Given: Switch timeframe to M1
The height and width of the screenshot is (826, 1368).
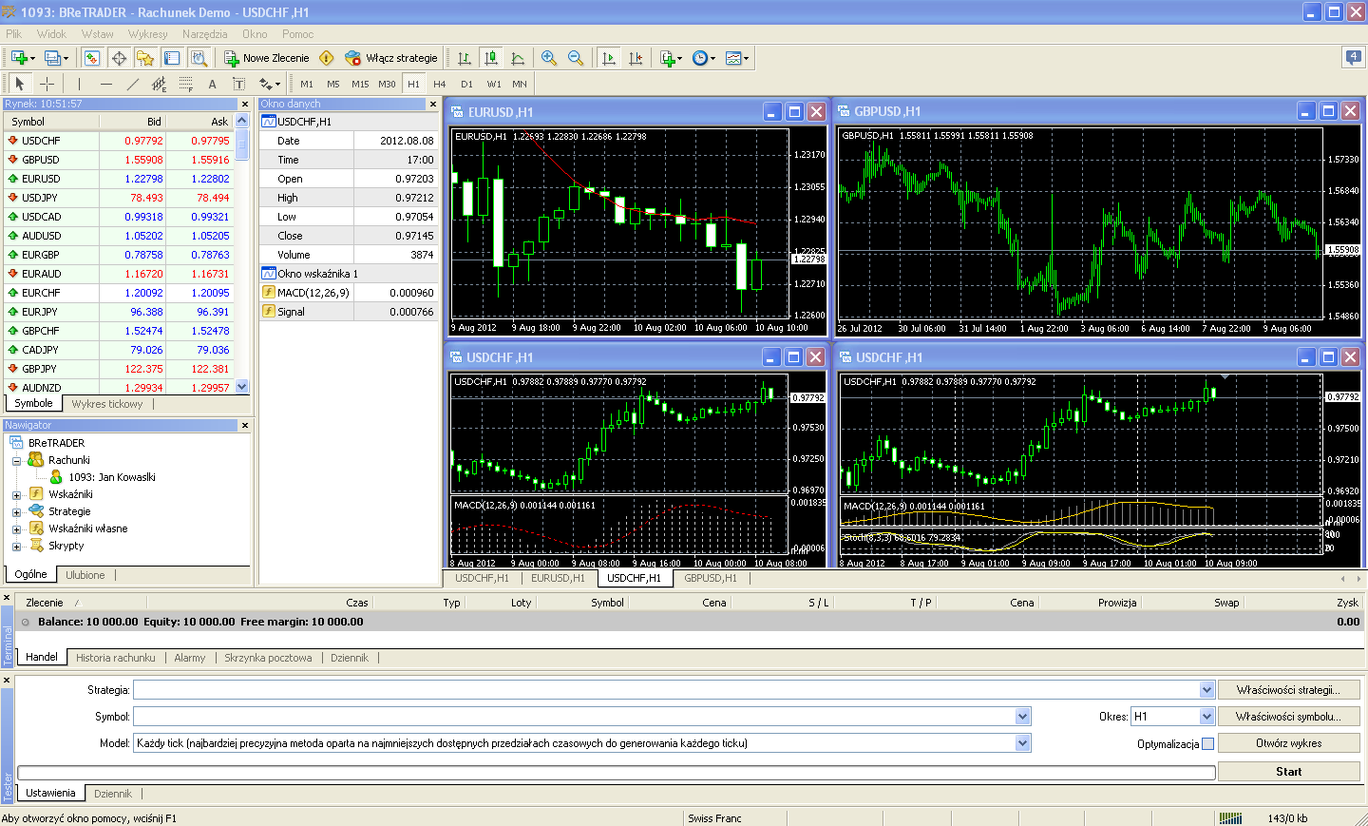Looking at the screenshot, I should point(307,84).
